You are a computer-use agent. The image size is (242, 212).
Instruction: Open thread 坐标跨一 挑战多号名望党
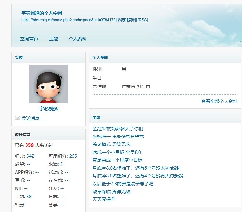[x=118, y=136]
